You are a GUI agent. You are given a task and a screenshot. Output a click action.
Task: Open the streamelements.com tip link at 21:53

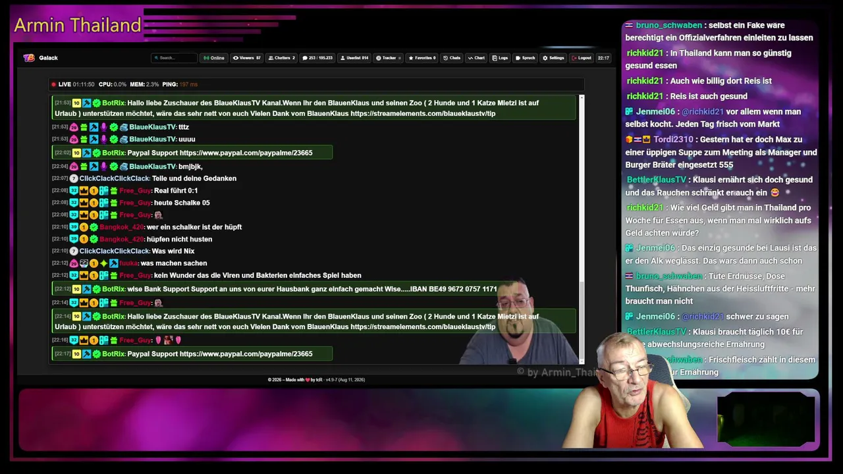click(423, 114)
